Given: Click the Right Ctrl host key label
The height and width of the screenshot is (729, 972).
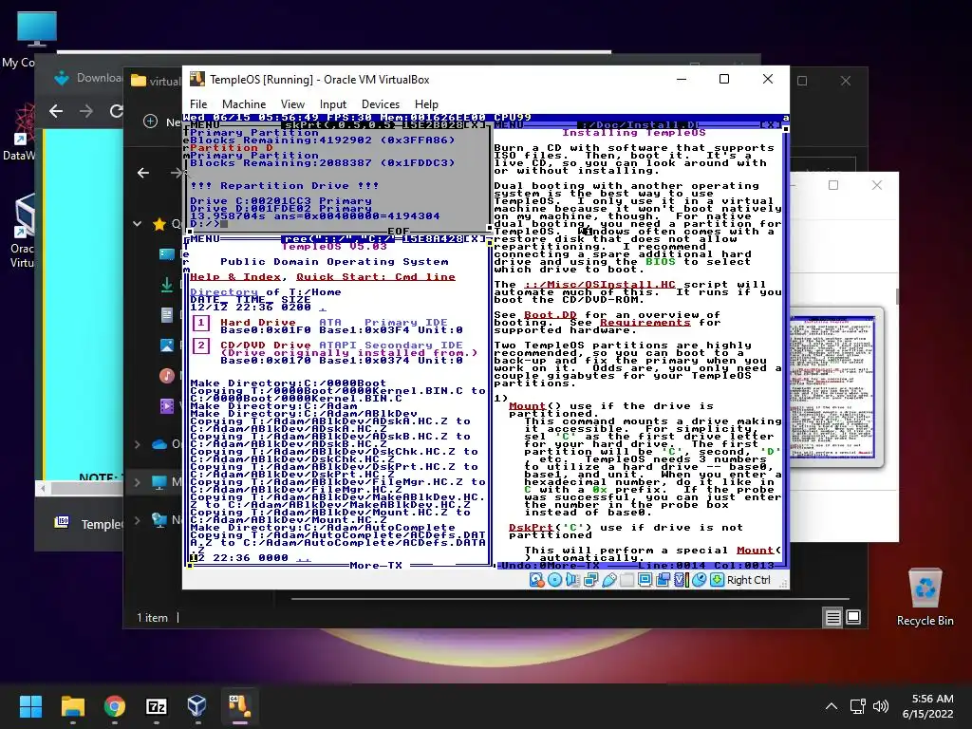Looking at the screenshot, I should click(x=749, y=580).
